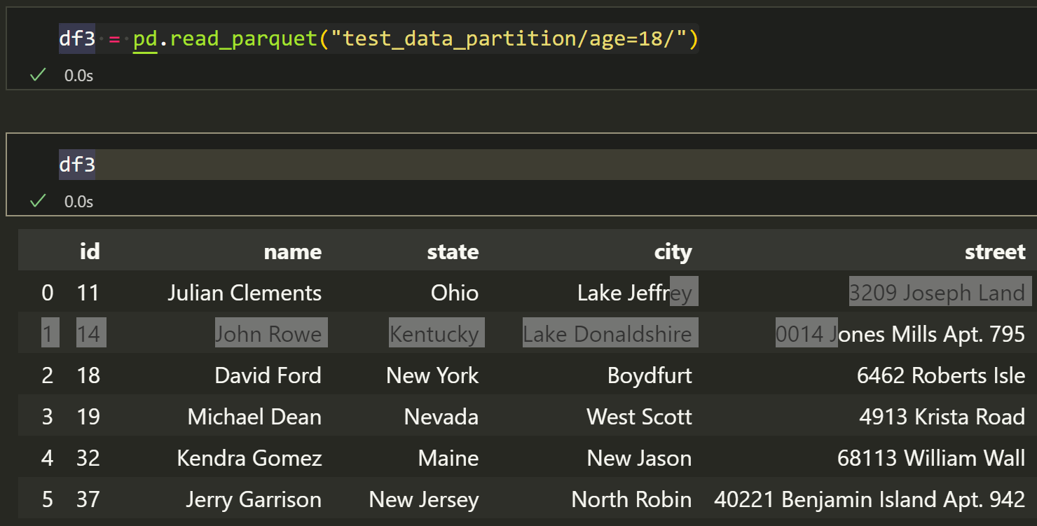Select the Michael Dean cell

click(x=255, y=416)
